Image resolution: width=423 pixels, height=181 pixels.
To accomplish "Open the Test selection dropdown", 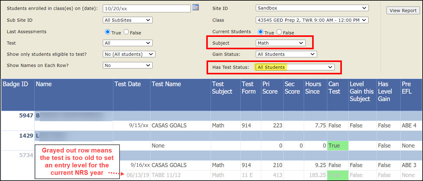I will click(127, 43).
